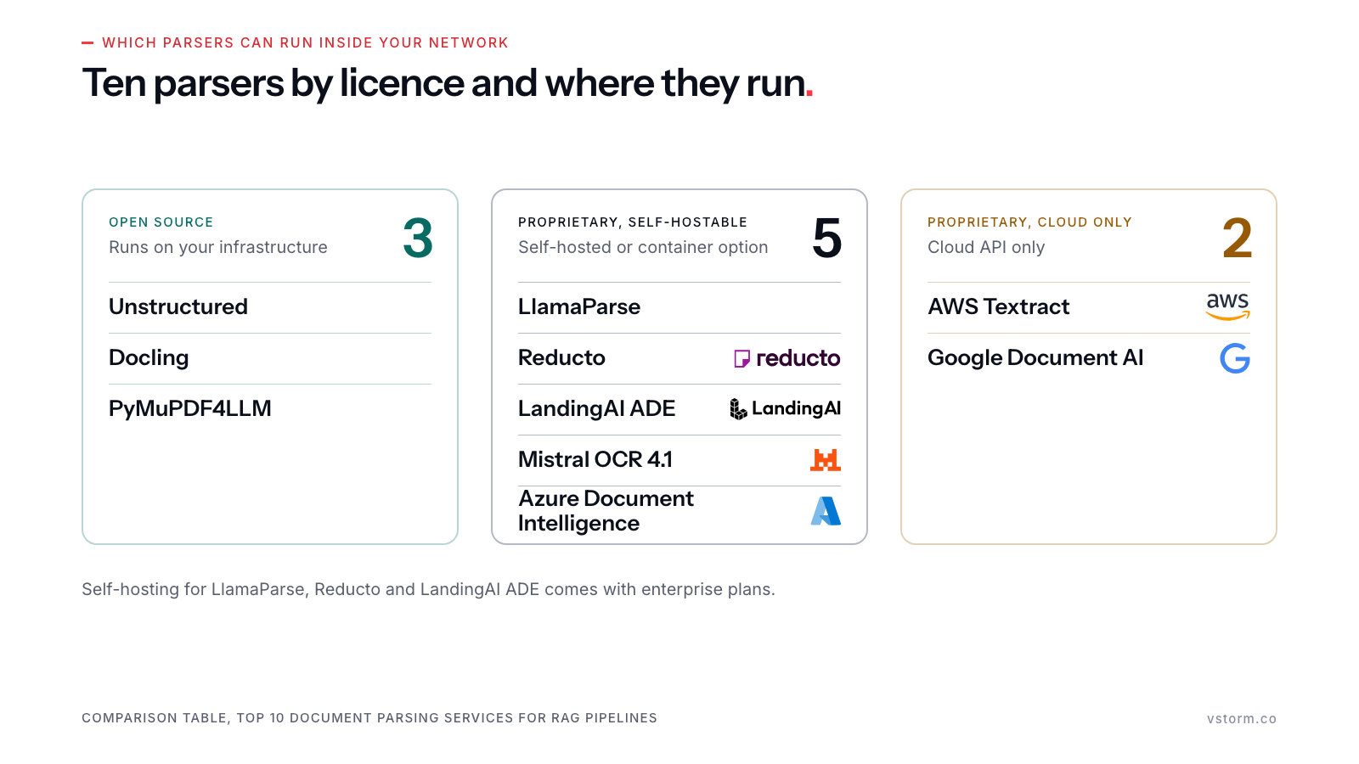Viewport: 1359px width, 764px height.
Task: Select the Docling row
Action: (270, 358)
